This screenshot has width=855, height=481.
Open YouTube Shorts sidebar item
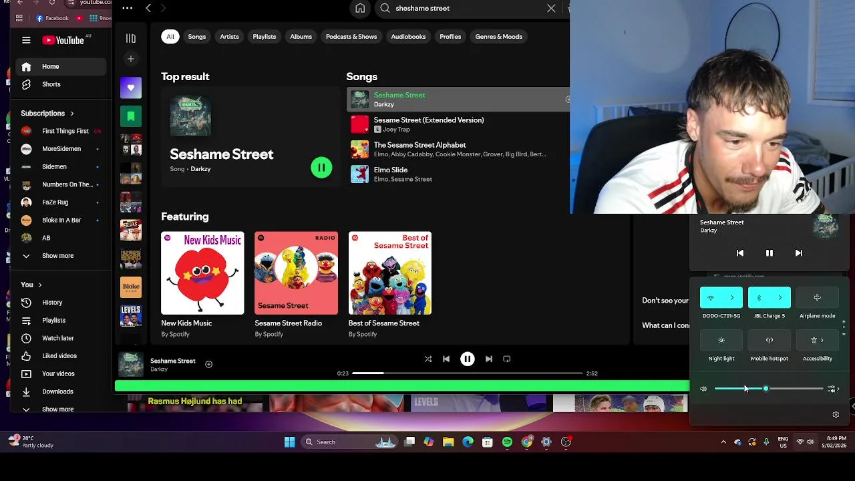(x=61, y=85)
